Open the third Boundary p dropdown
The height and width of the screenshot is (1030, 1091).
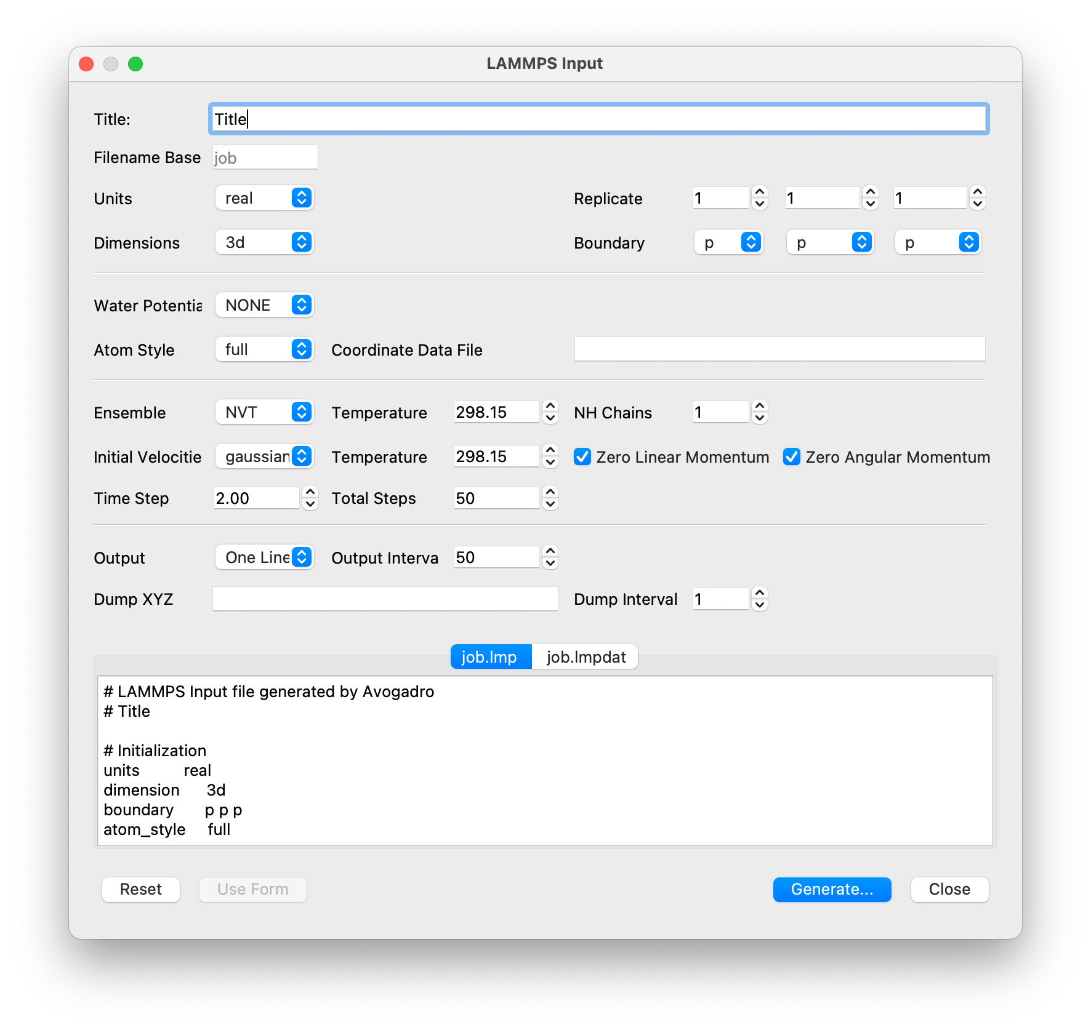coord(938,242)
